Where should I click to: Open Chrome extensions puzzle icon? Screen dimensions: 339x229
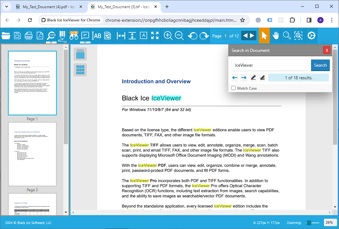pyautogui.click(x=292, y=20)
